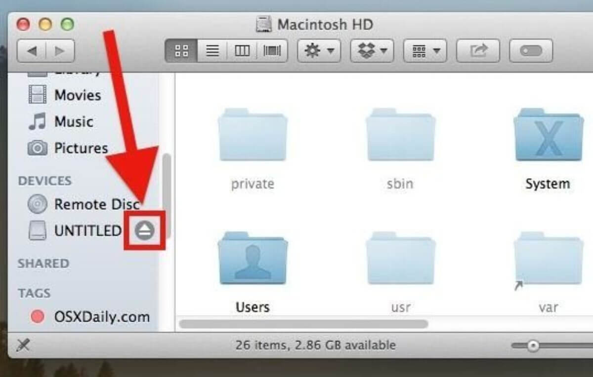This screenshot has width=593, height=377.
Task: Switch to Cover Flow view
Action: (x=272, y=50)
